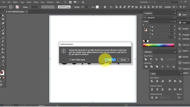Open the Layers panel
This screenshot has width=190, height=107.
183,15
